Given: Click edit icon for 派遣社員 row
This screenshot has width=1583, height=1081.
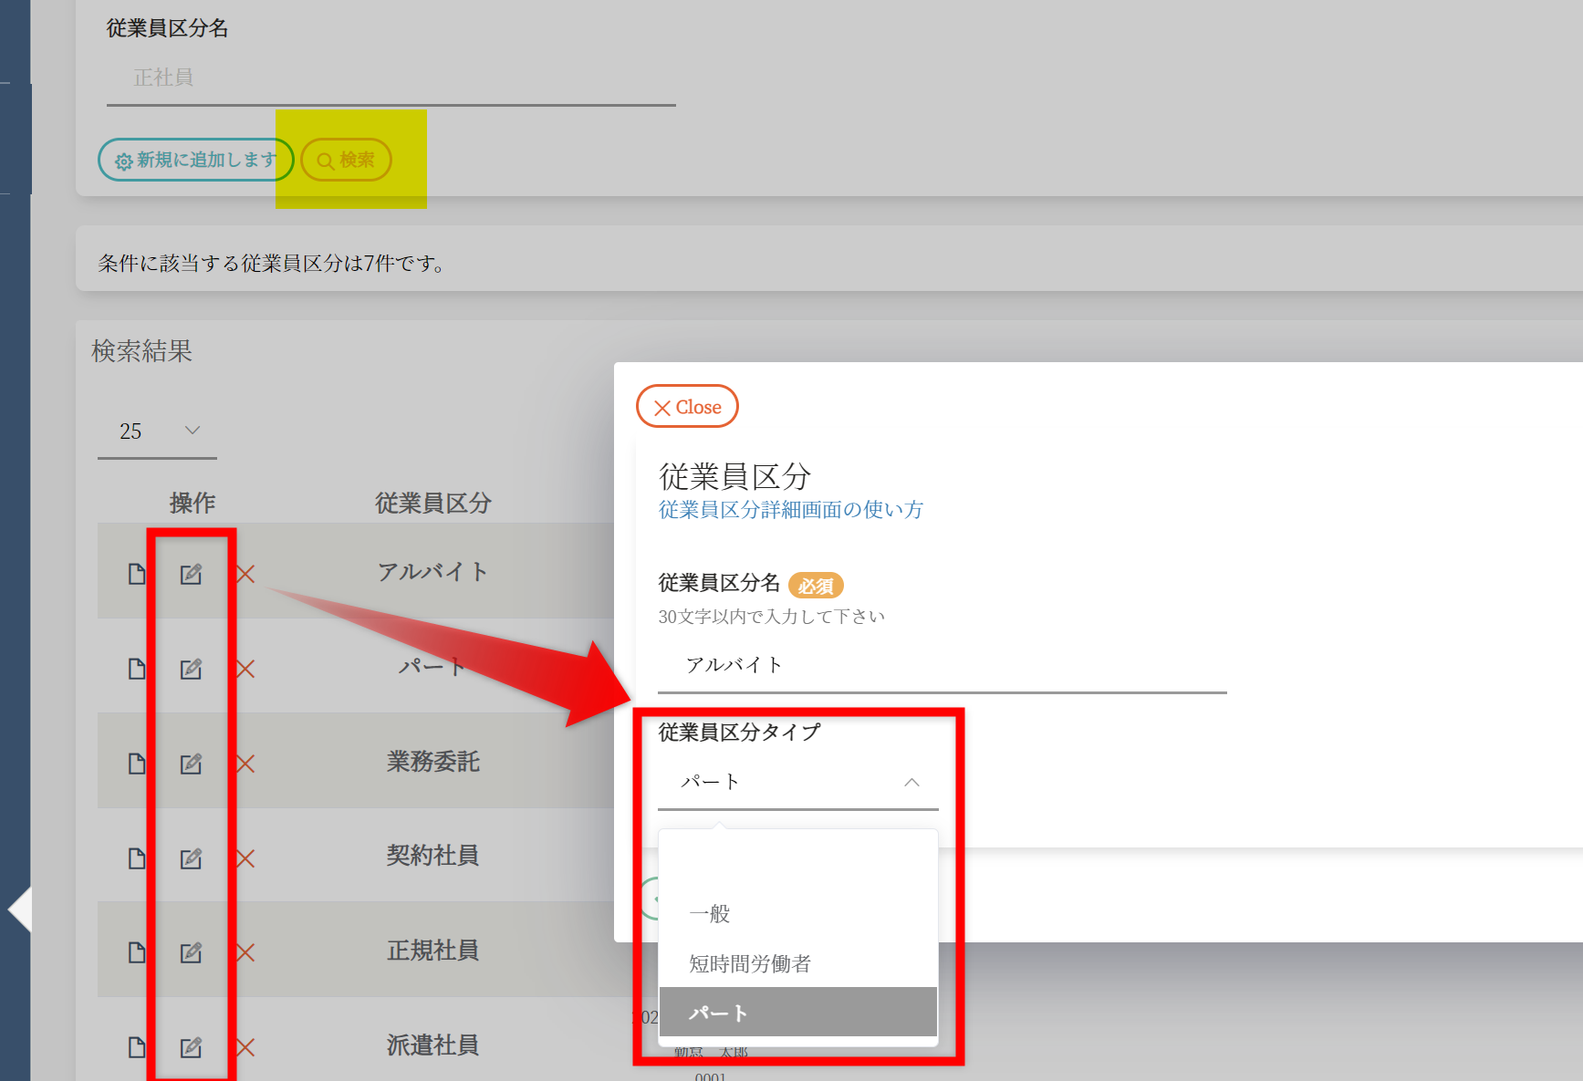Looking at the screenshot, I should point(191,1047).
